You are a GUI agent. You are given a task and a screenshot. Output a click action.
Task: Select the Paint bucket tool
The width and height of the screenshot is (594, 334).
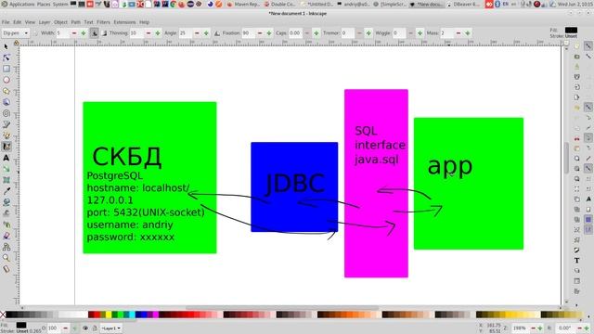(x=6, y=202)
